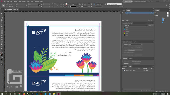Open the Window menu
170x95 pixels.
pos(37,1)
